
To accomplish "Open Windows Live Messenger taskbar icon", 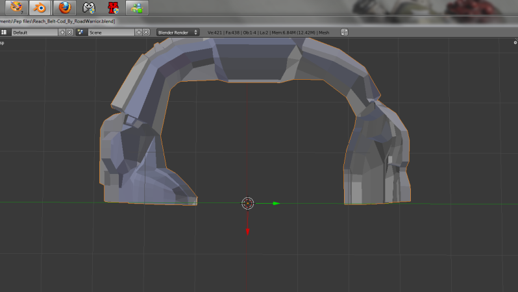I will pos(137,7).
